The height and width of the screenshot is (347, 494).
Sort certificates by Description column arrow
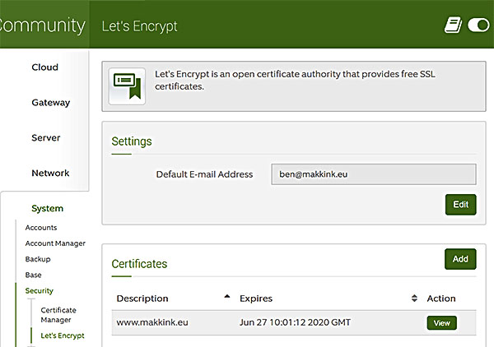tap(227, 296)
